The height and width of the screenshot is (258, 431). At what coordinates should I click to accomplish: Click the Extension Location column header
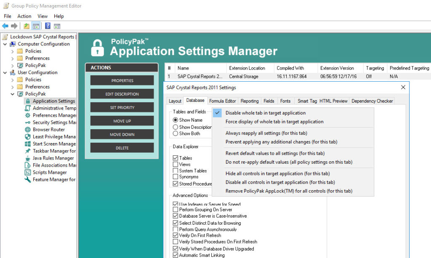tap(250, 68)
